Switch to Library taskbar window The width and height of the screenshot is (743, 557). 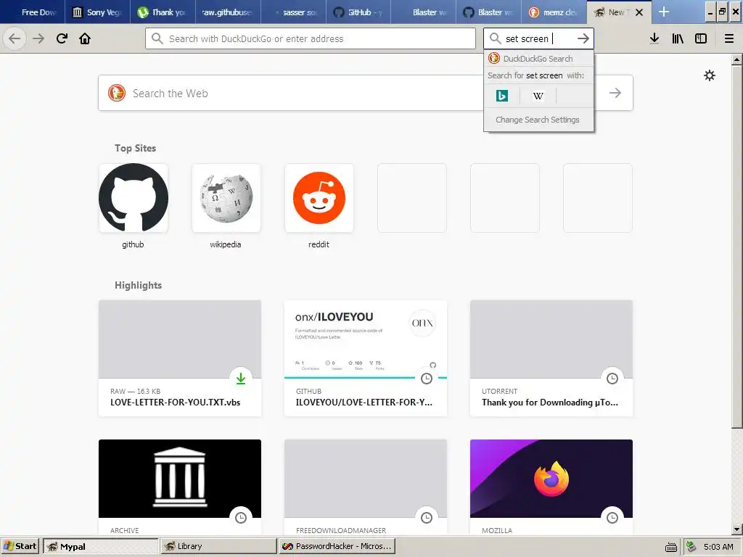tap(218, 546)
